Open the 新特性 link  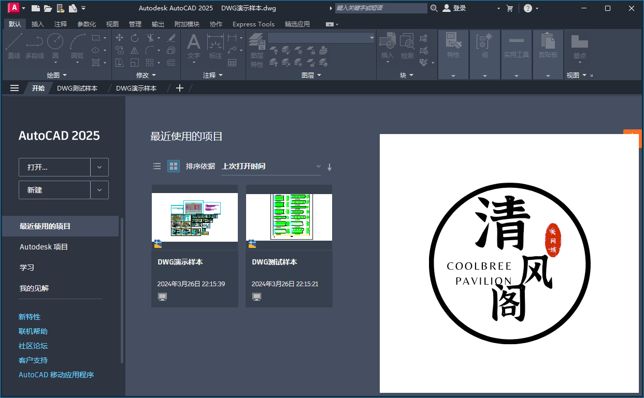click(30, 317)
